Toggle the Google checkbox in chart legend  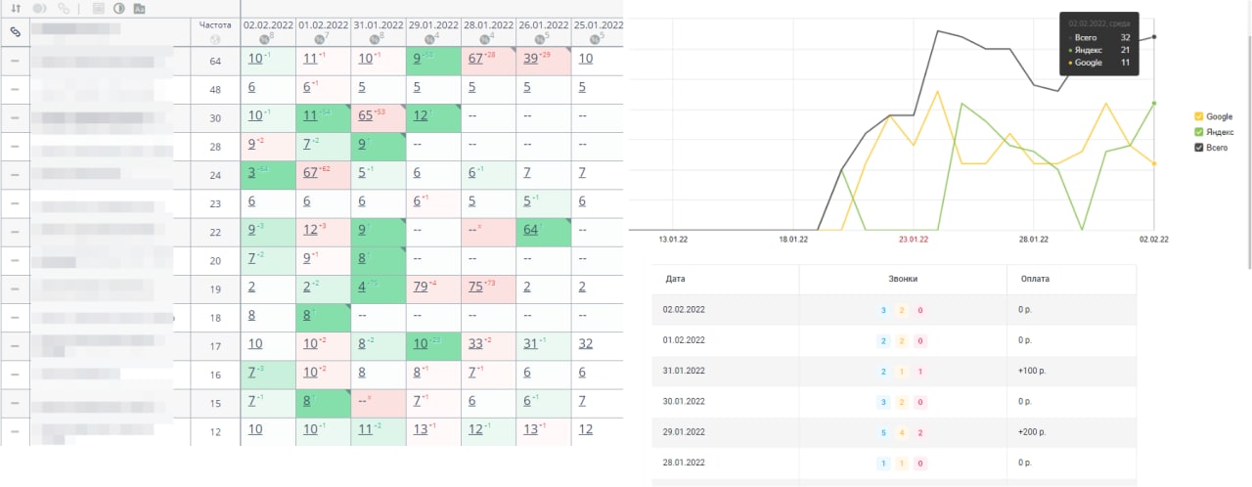(x=1200, y=116)
